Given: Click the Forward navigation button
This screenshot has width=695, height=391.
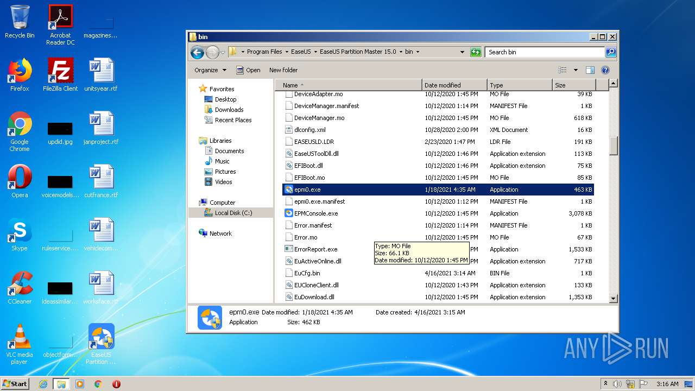Looking at the screenshot, I should pos(212,52).
